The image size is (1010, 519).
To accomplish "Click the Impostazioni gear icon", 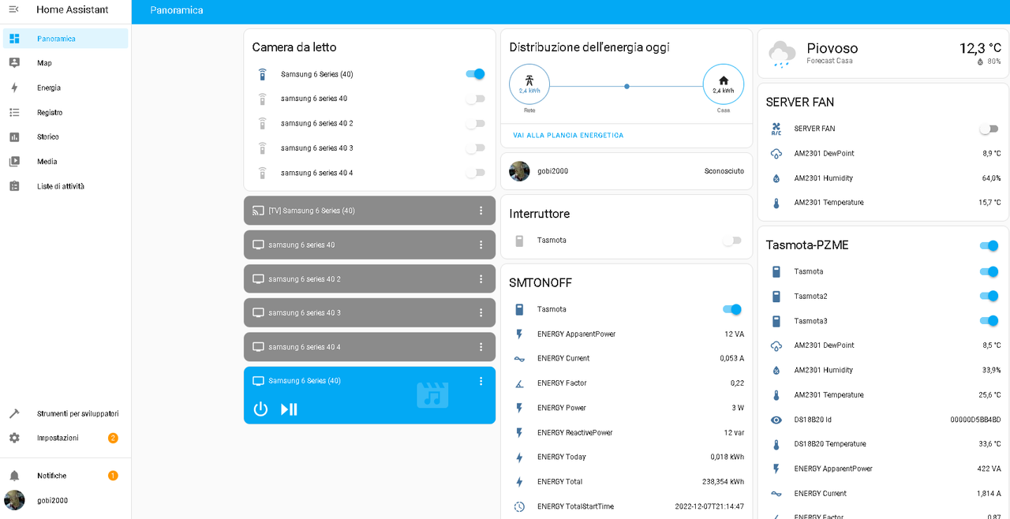I will pos(14,438).
